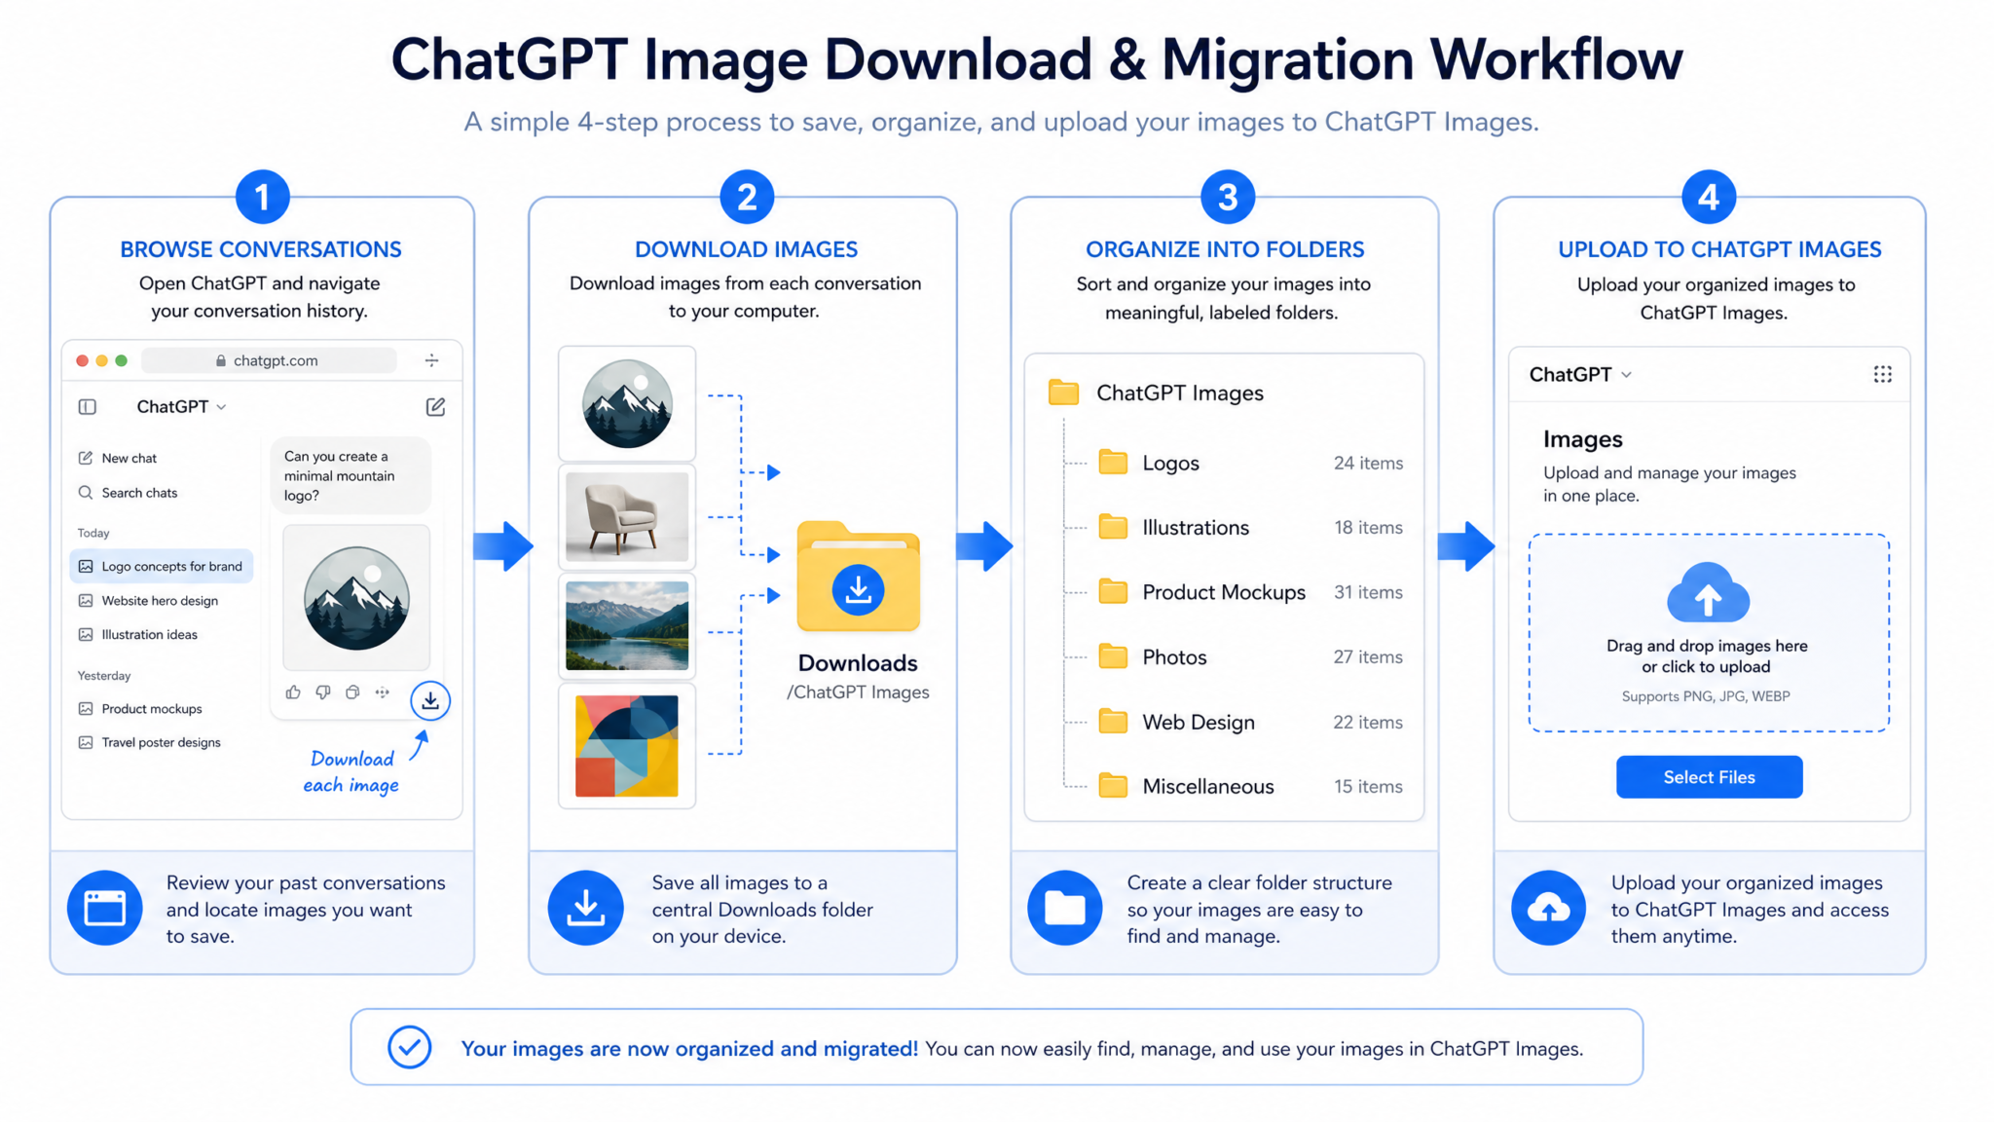
Task: Click the Today section label in sidebar
Action: point(93,533)
